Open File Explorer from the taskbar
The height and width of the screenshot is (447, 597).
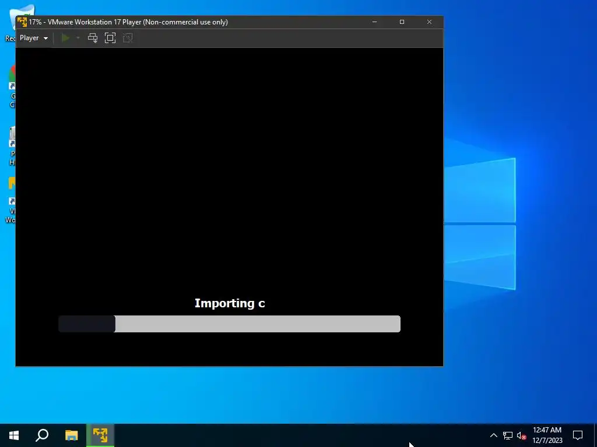(x=71, y=435)
